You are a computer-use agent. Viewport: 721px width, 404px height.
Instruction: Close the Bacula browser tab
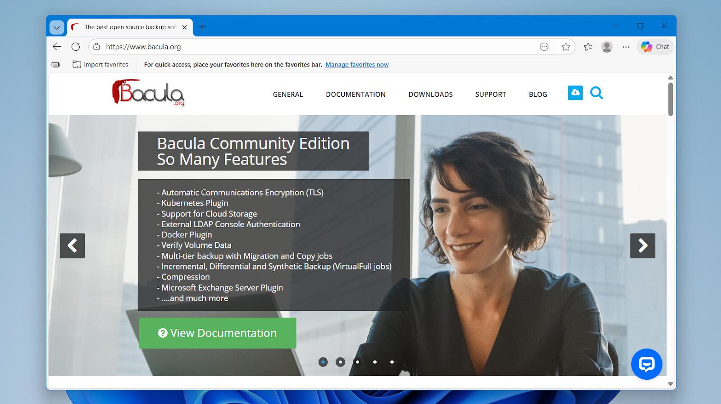[x=184, y=27]
